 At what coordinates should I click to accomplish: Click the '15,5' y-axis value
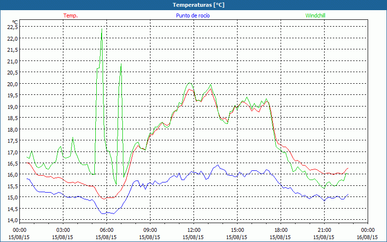13,186
